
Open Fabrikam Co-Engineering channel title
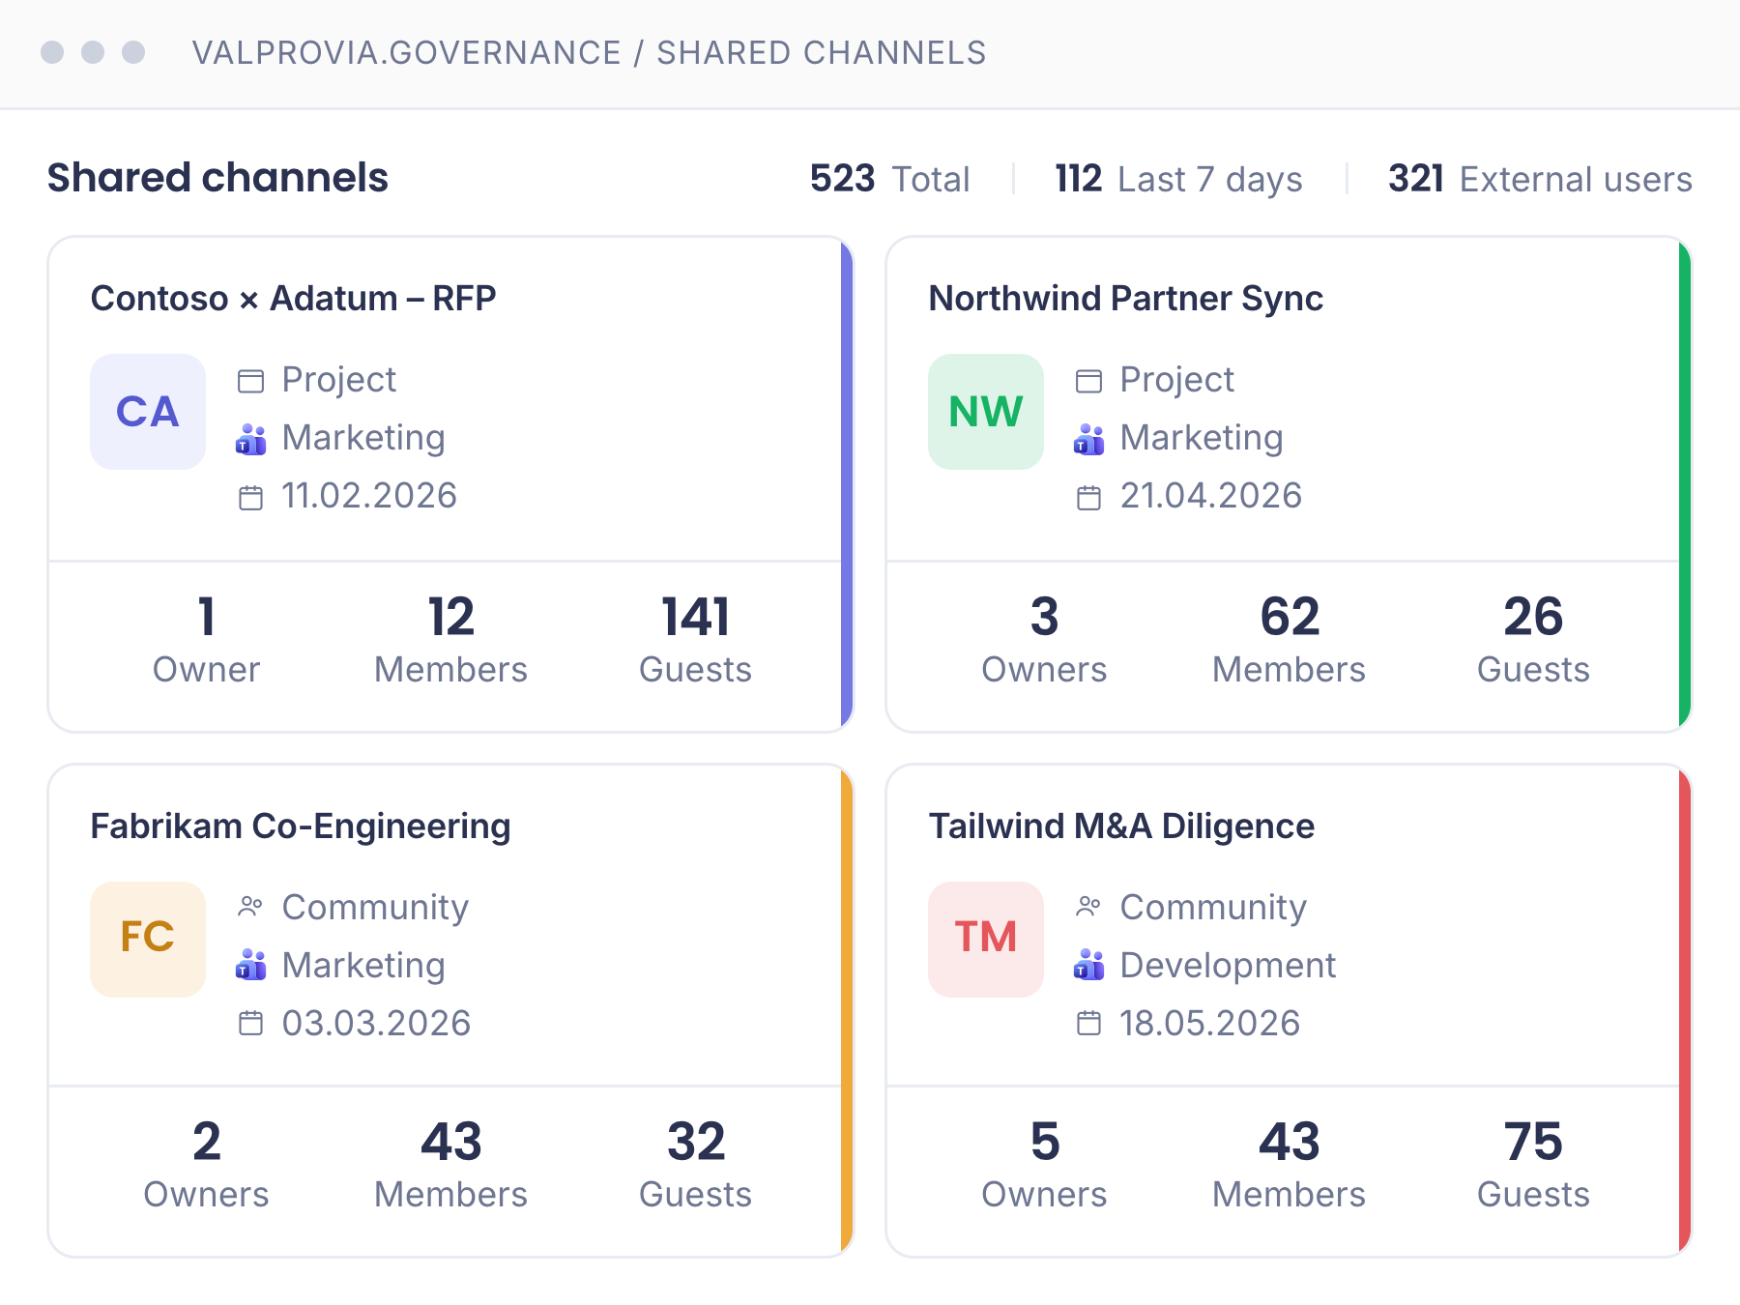[301, 826]
